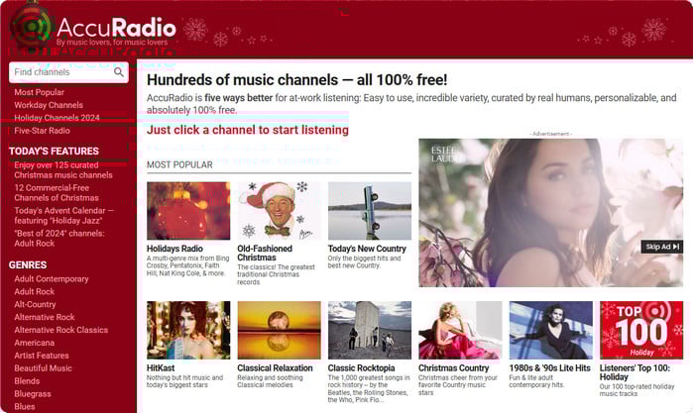This screenshot has height=413, width=693.
Task: Click Christmas Country title text
Action: [453, 368]
